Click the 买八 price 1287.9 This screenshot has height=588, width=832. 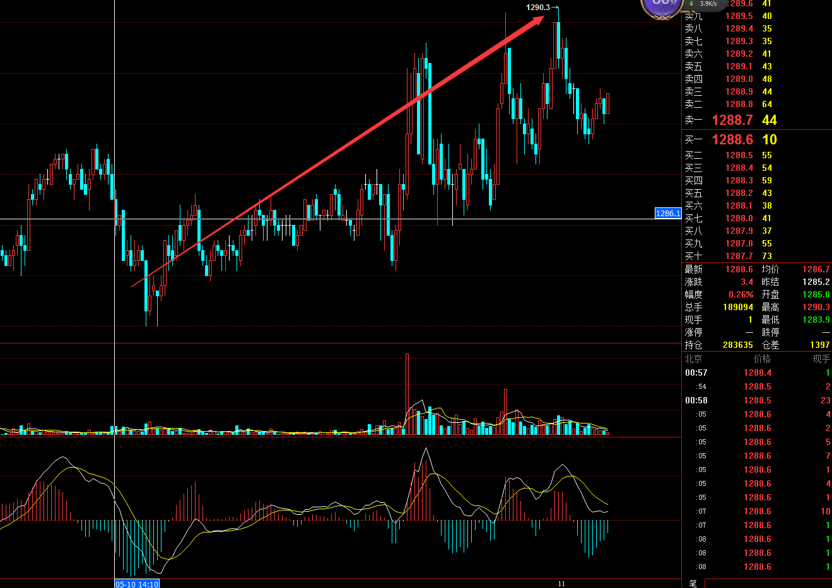coord(739,231)
